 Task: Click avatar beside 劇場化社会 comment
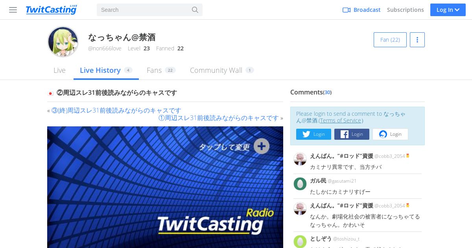(x=300, y=209)
